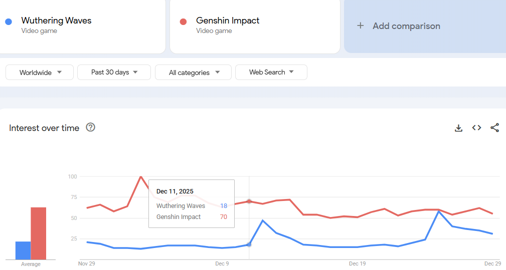Image resolution: width=506 pixels, height=270 pixels.
Task: Click the red Genshin Impact dot
Action: click(x=183, y=21)
